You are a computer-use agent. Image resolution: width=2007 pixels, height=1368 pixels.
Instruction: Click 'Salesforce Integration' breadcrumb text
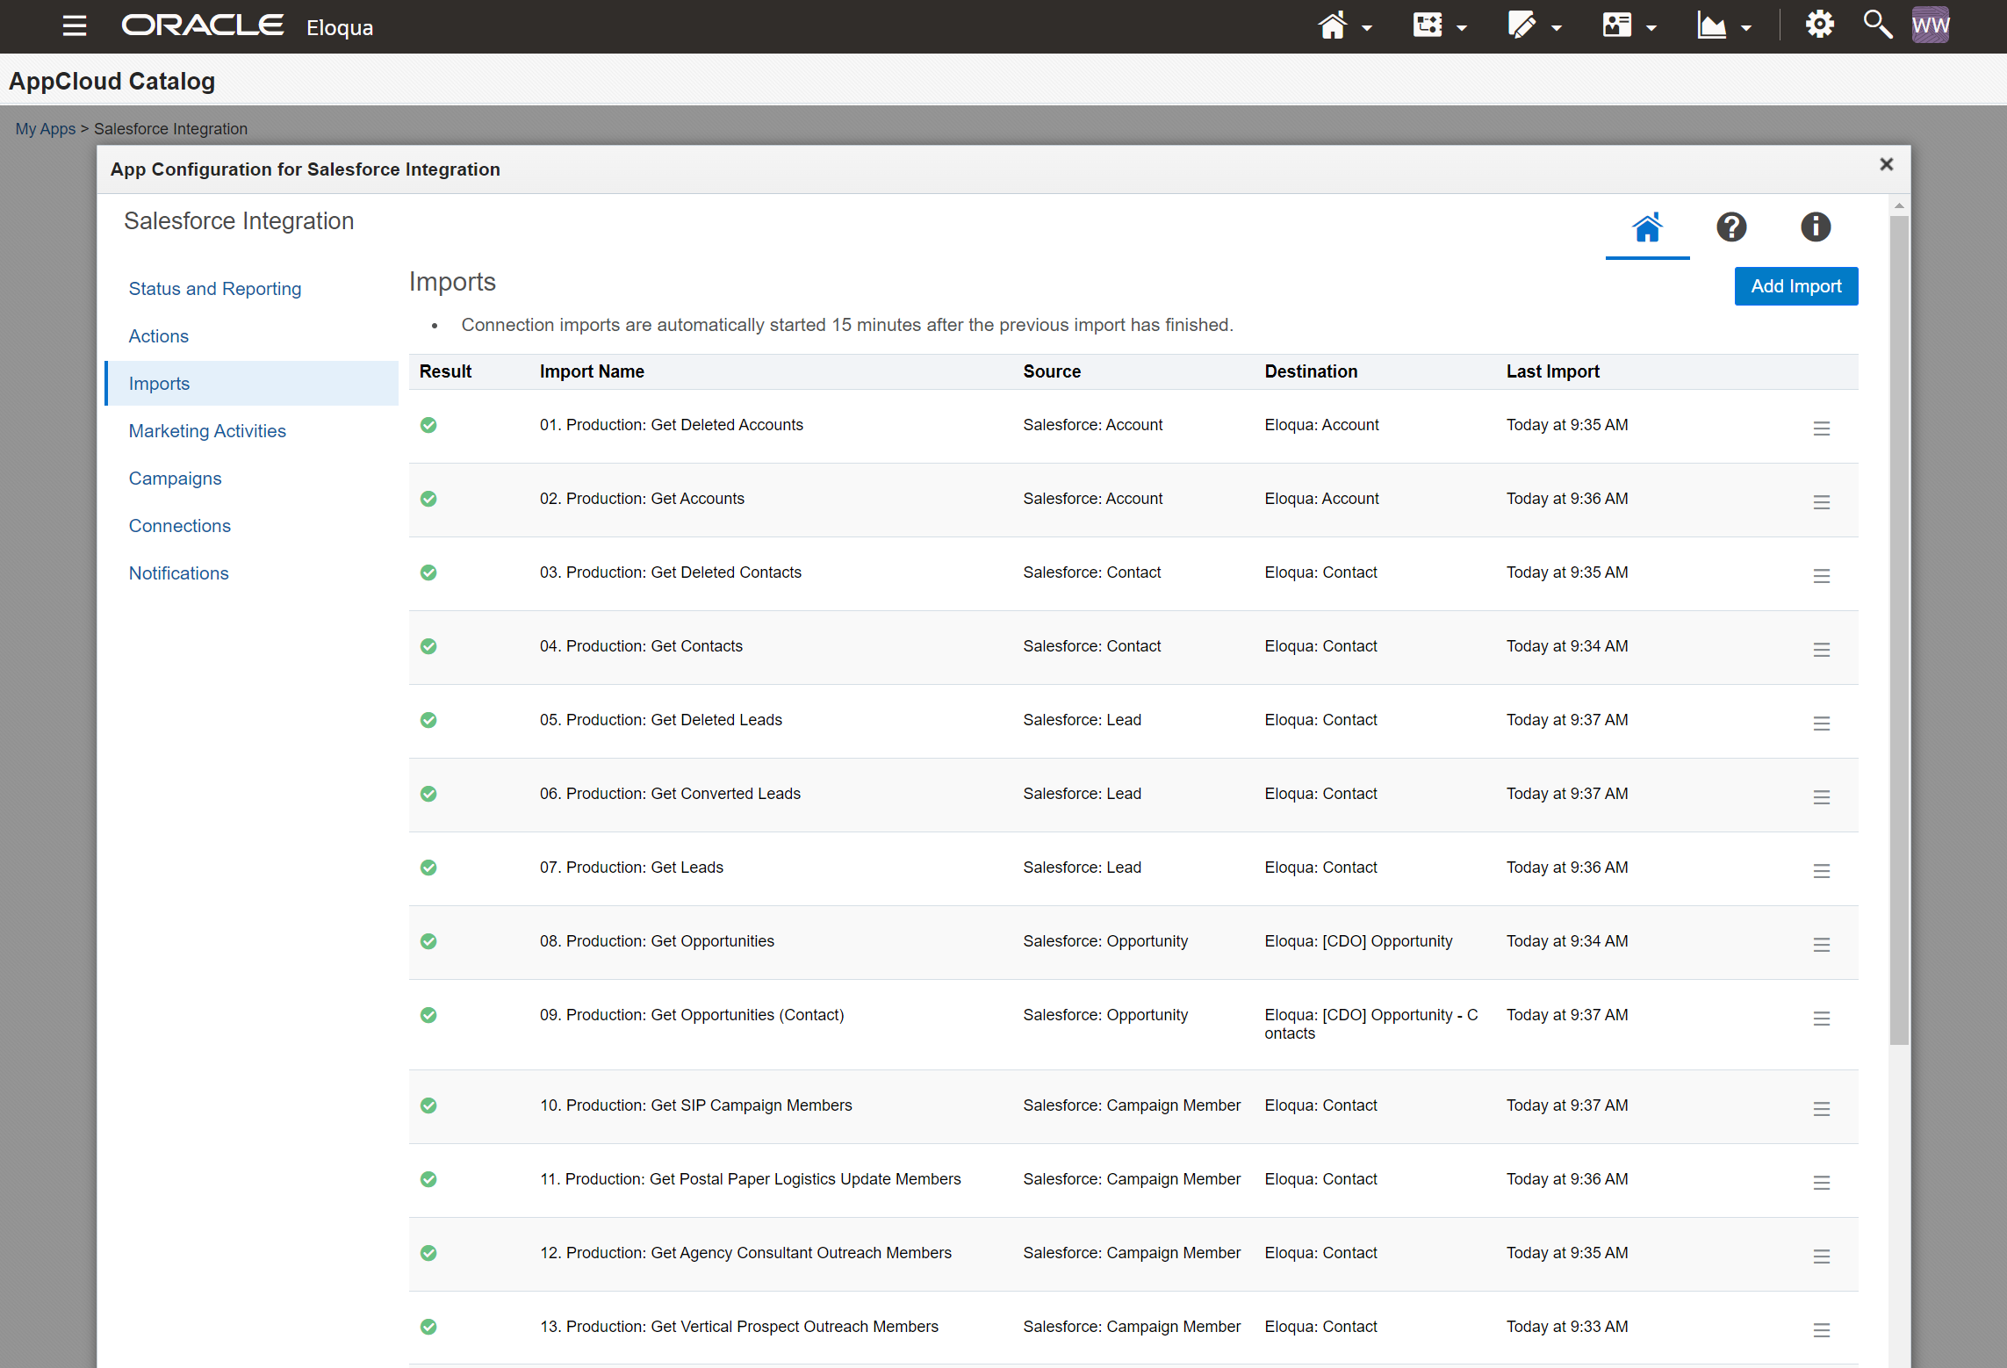pyautogui.click(x=170, y=129)
